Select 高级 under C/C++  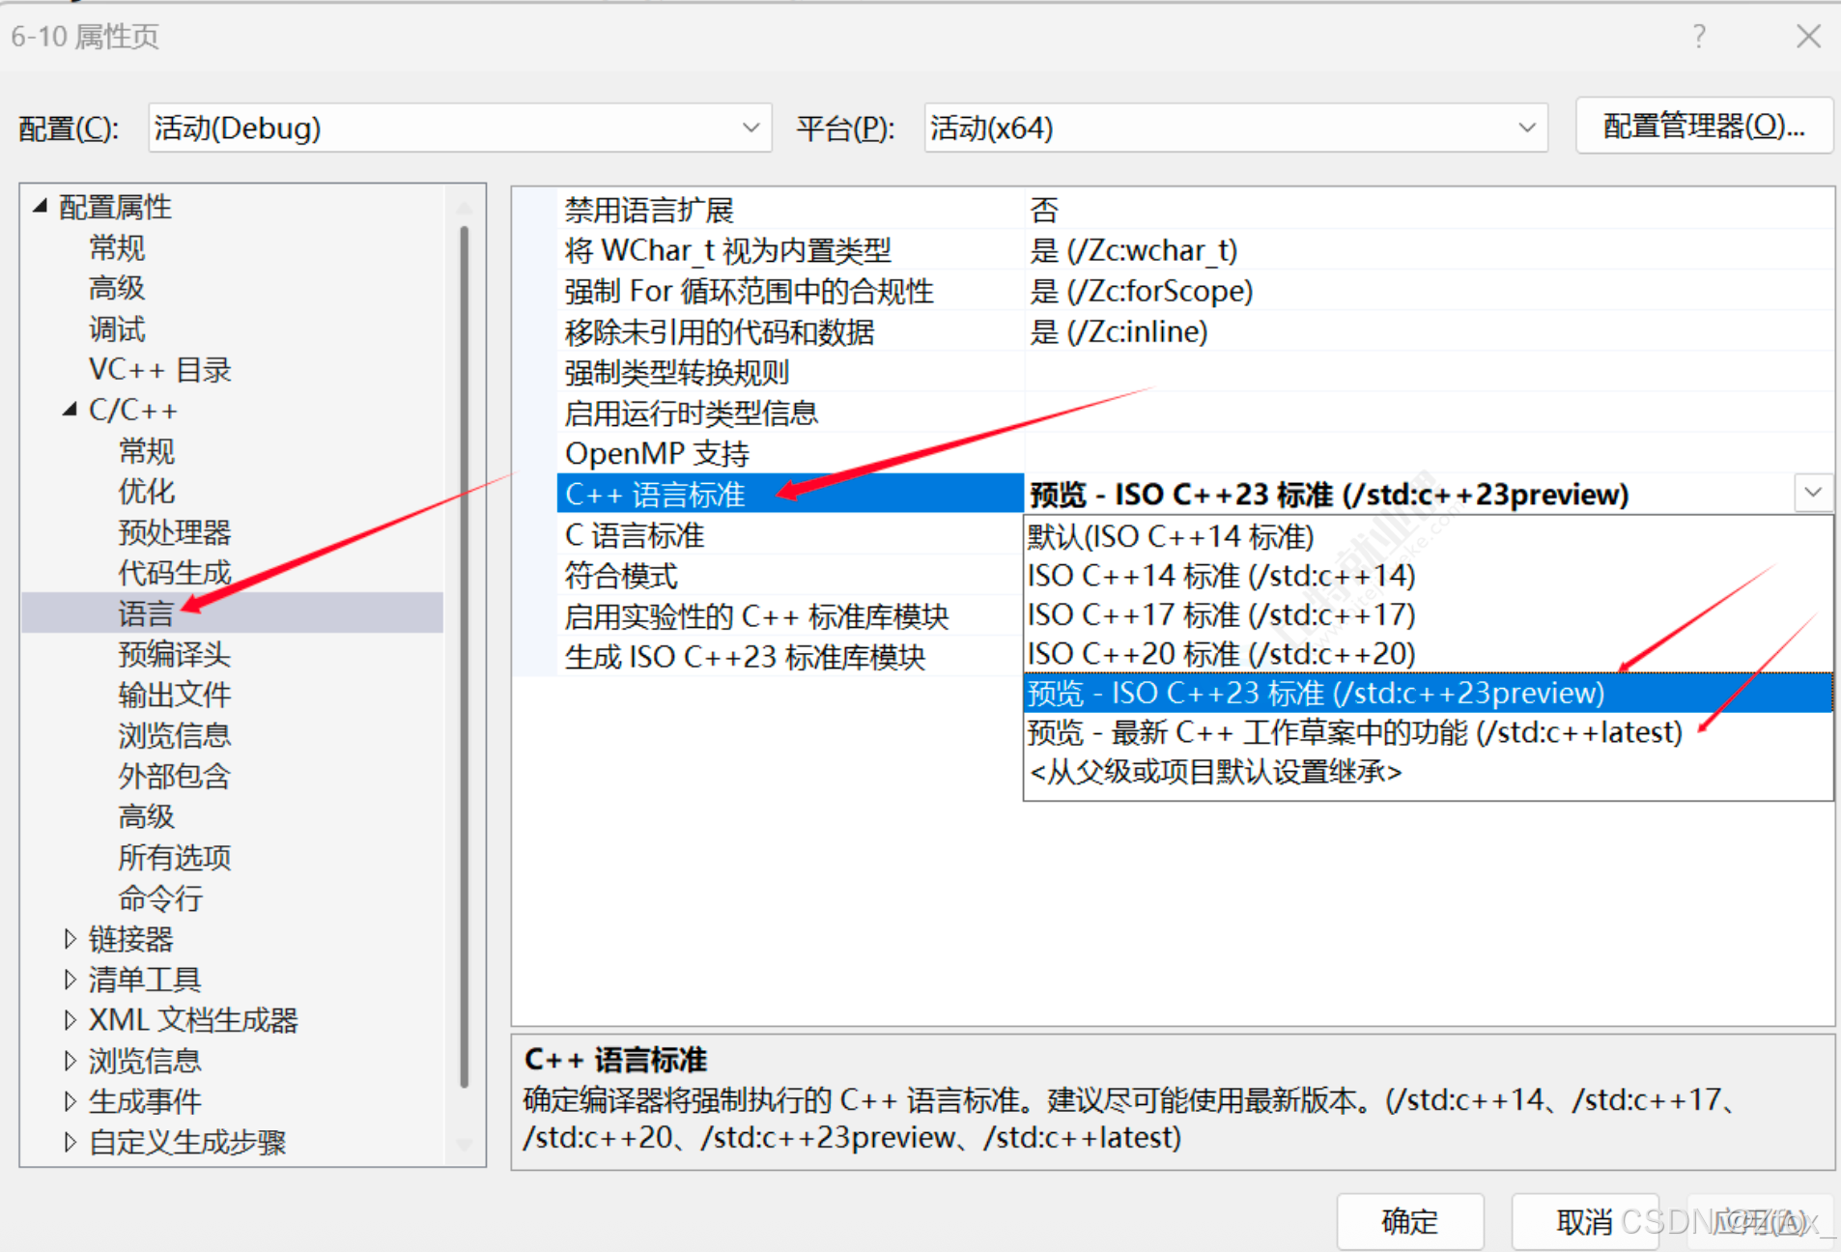tap(147, 816)
